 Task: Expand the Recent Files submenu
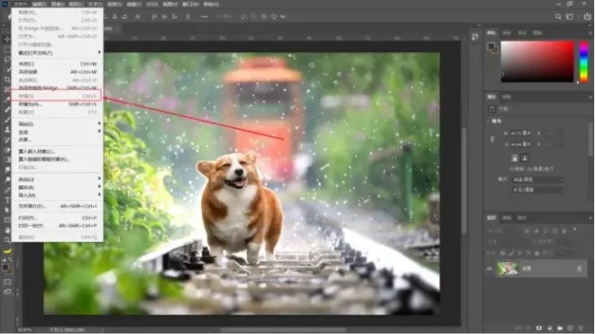[x=58, y=53]
